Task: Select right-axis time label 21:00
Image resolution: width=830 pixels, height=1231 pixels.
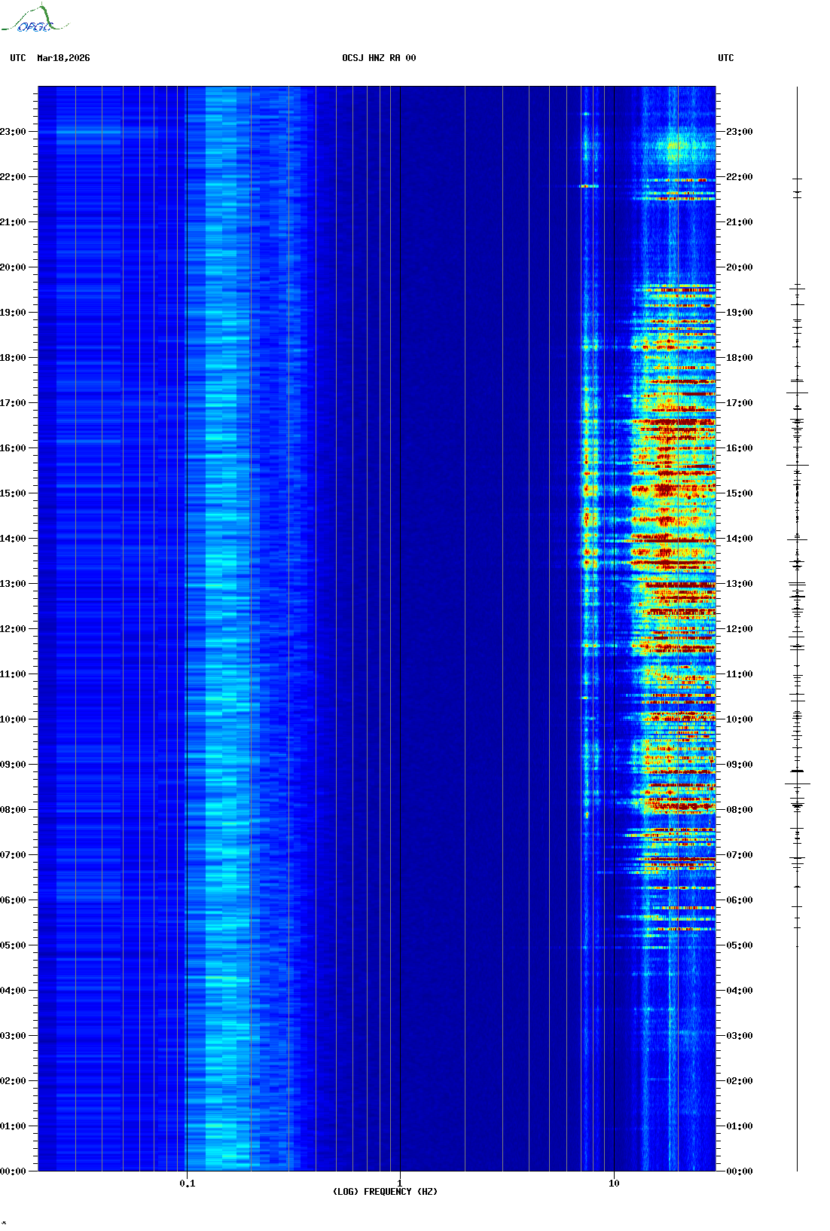Action: 740,222
